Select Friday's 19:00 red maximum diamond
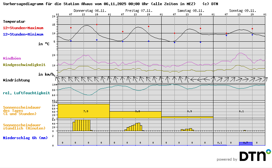Image resolution: width=272 pixels, height=168 pixels. tap(148, 27)
